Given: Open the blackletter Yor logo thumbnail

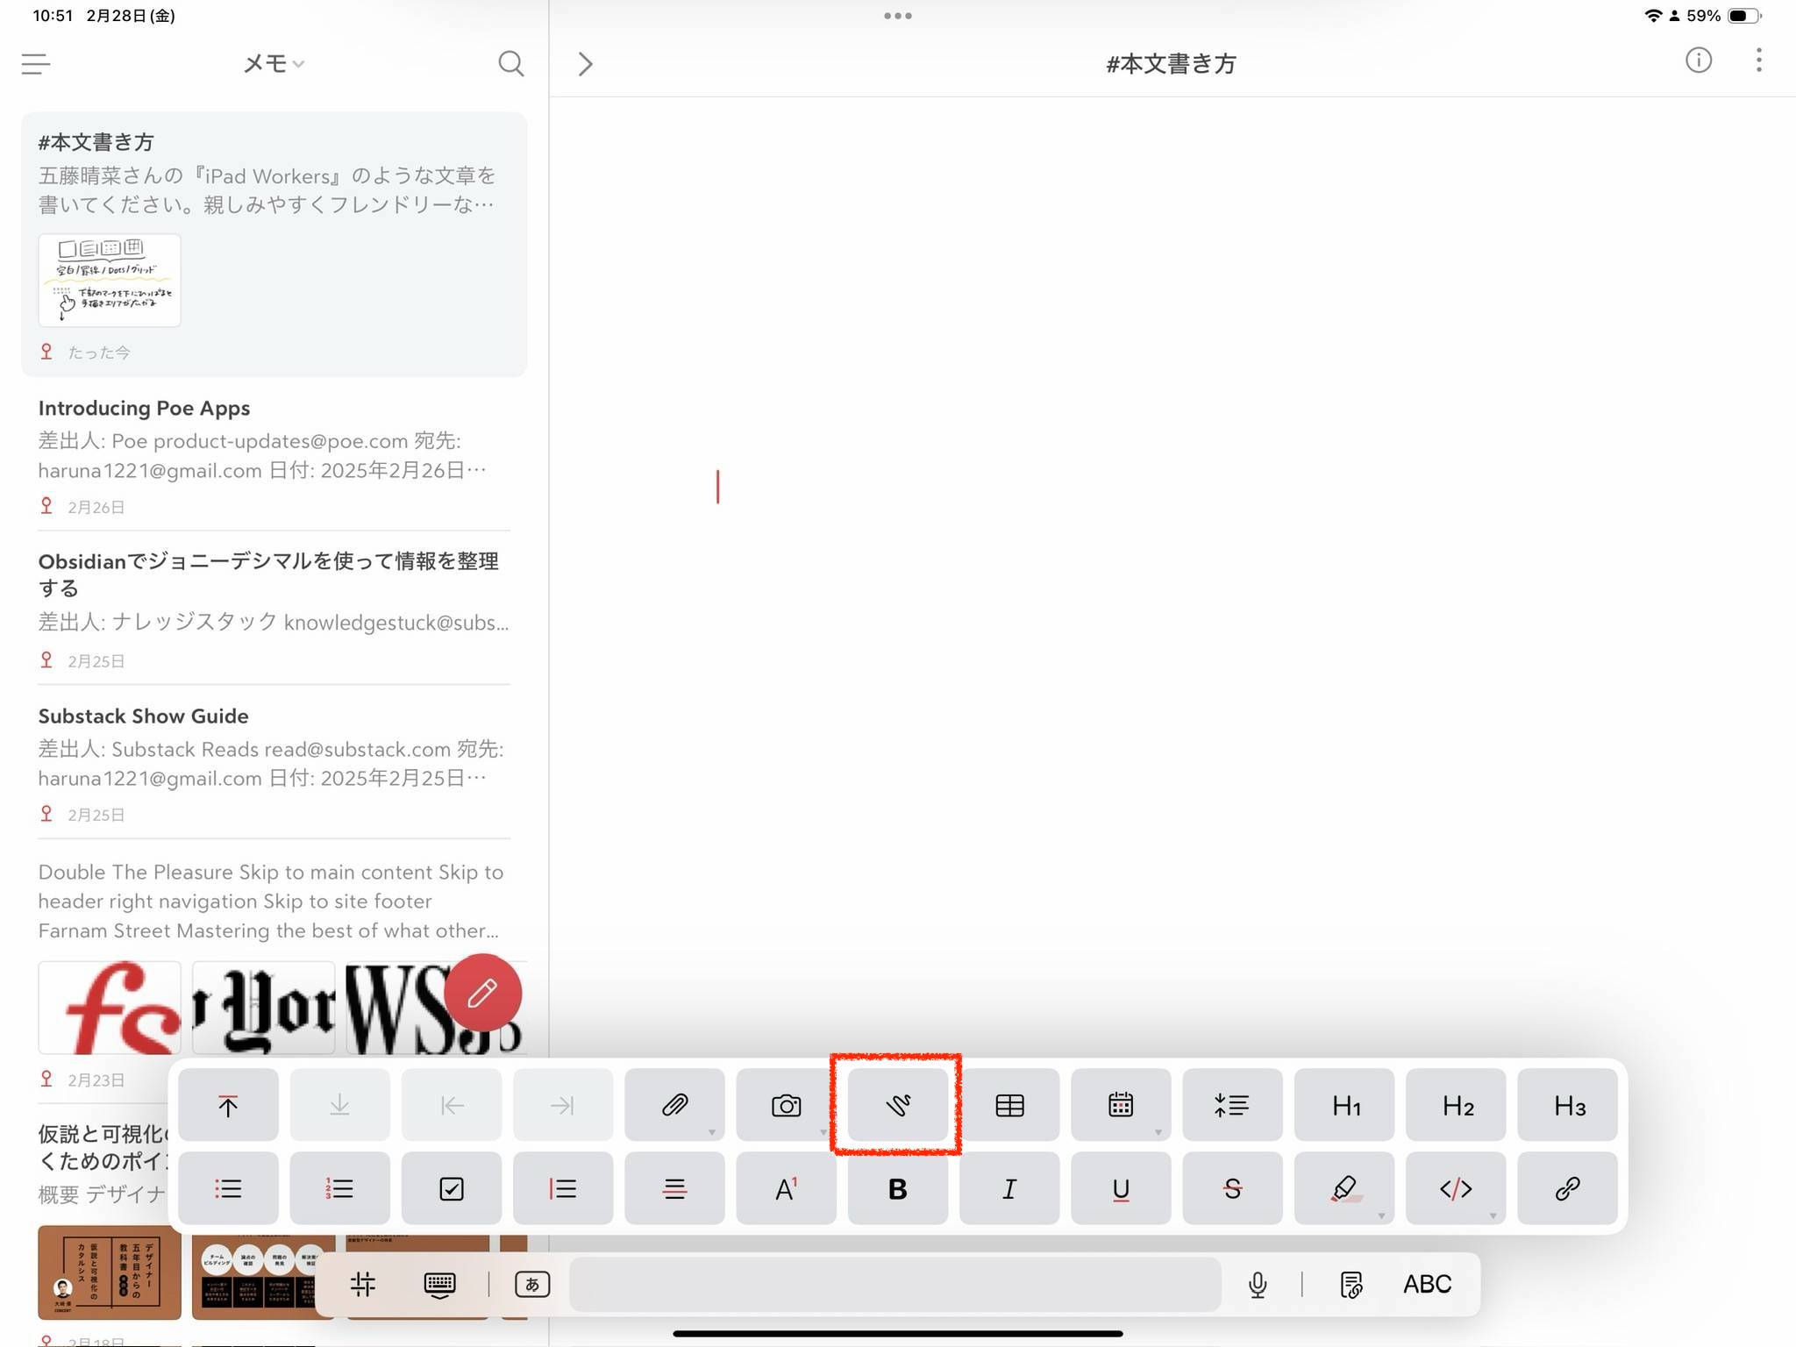Looking at the screenshot, I should click(264, 1008).
